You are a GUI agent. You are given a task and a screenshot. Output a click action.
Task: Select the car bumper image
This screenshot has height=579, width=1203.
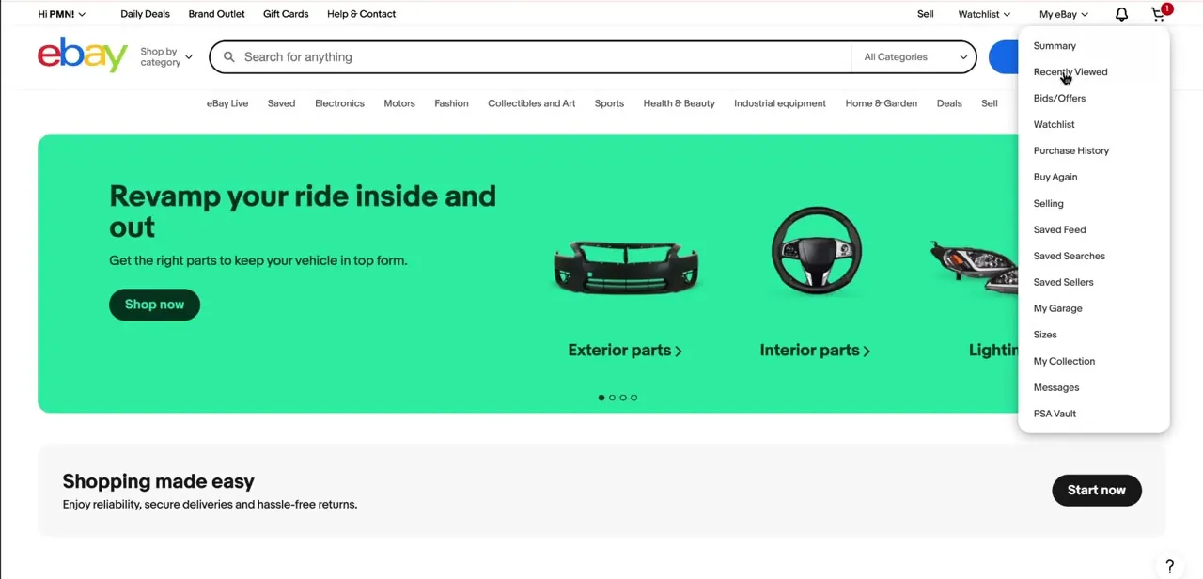626,266
